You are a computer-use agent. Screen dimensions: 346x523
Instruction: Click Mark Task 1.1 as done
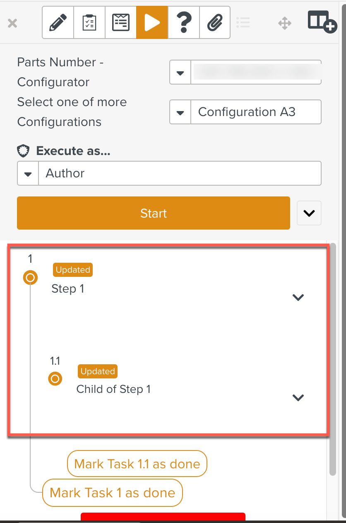point(137,464)
